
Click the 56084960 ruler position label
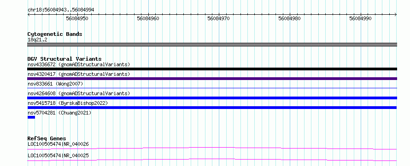[x=148, y=18]
